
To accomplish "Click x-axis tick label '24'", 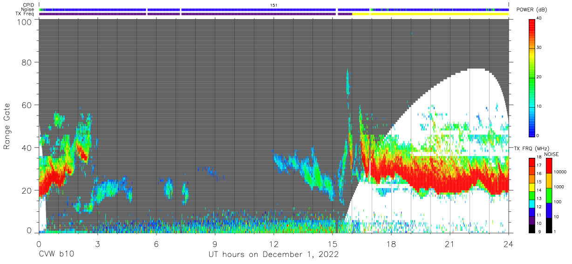I will (x=508, y=244).
